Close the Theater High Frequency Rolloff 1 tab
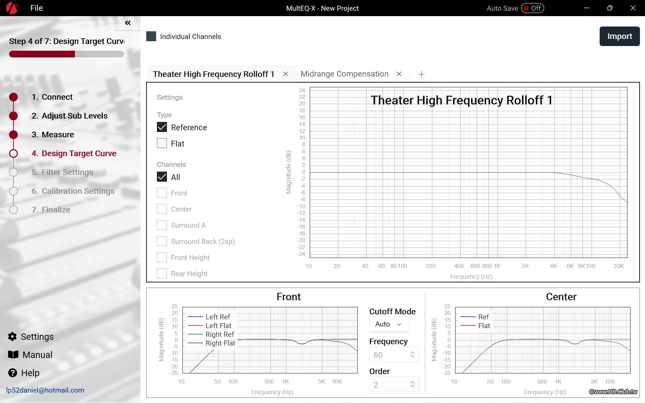645x403 pixels. pos(286,74)
